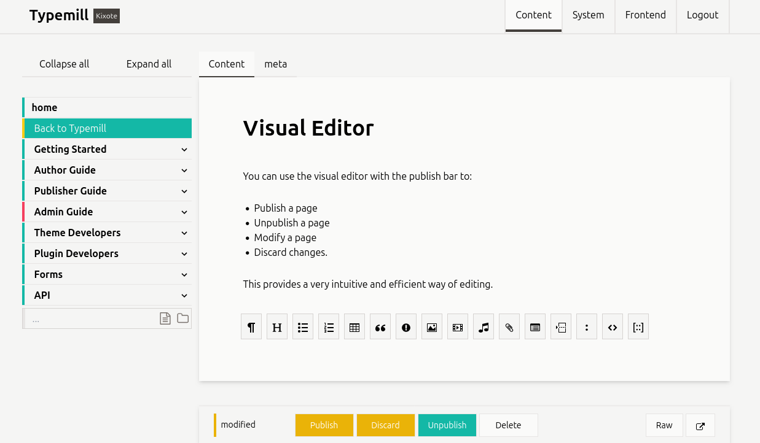Open the System menu
Viewport: 760px width, 443px height.
tap(588, 15)
